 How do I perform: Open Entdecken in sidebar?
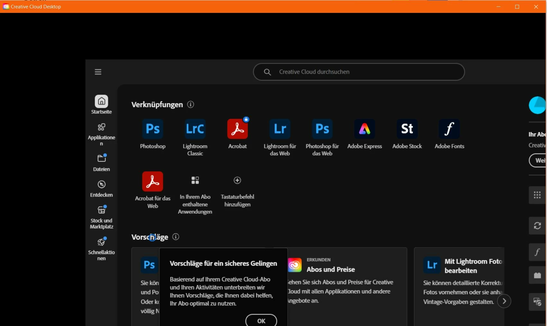tap(101, 189)
